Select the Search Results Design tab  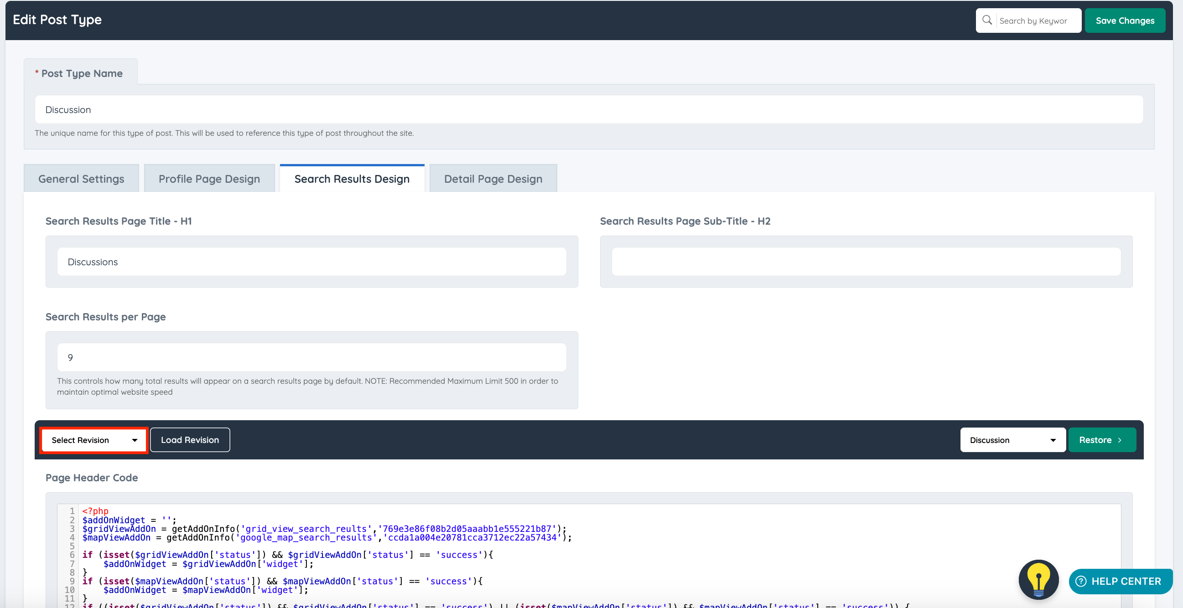[352, 179]
